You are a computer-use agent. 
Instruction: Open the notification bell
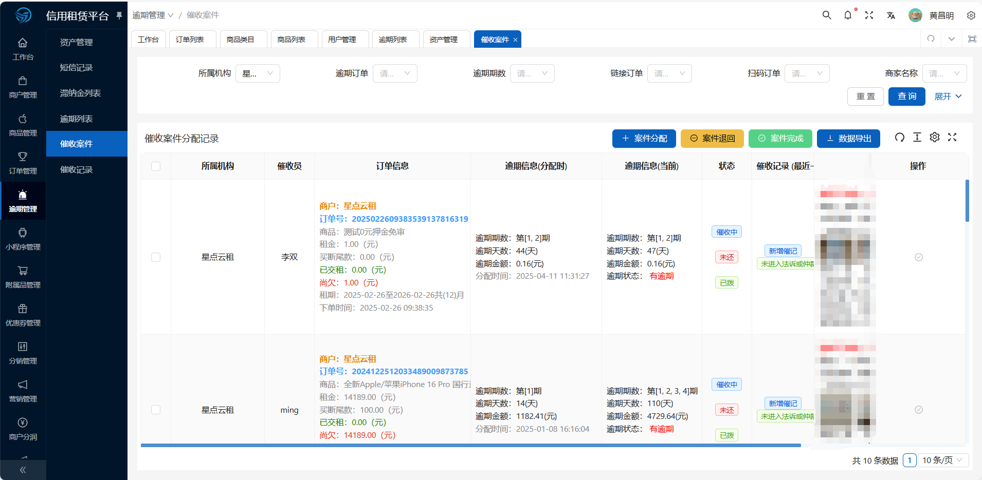[848, 15]
